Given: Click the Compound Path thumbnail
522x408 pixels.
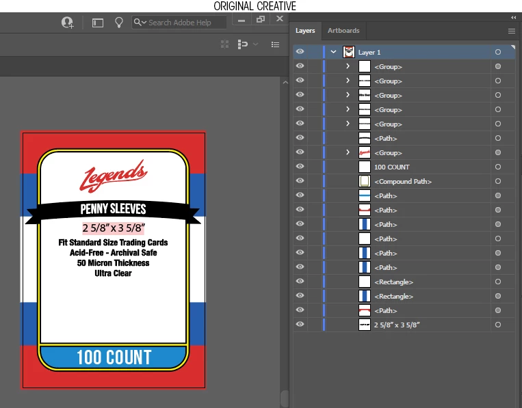Looking at the screenshot, I should [x=365, y=181].
